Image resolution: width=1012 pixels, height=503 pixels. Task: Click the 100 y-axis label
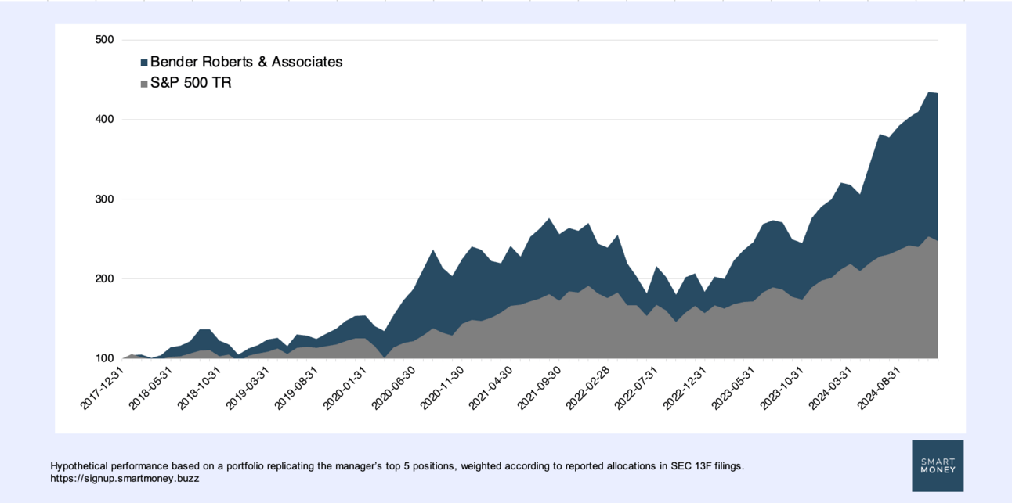click(104, 358)
